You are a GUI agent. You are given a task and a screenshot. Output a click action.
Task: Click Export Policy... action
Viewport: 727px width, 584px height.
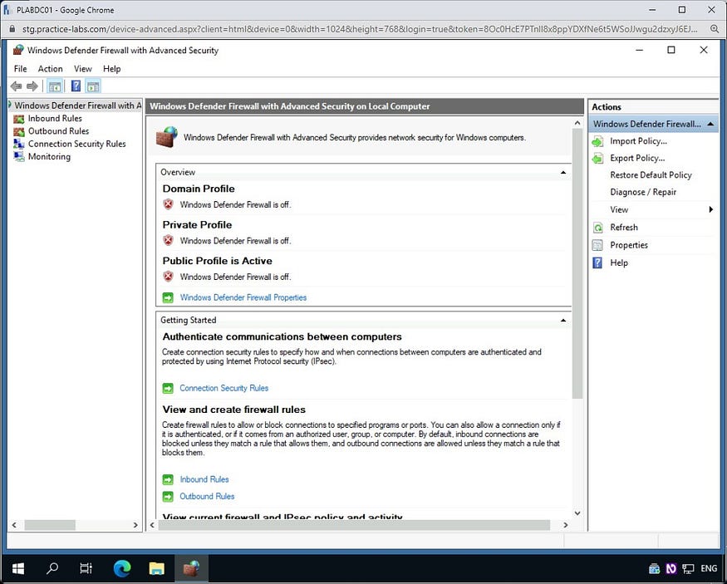pos(637,159)
